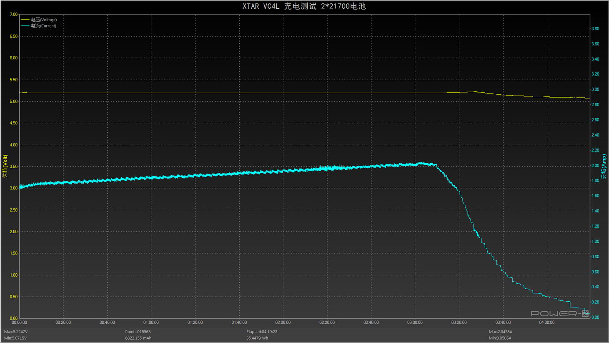The image size is (609, 343).
Task: Click the 5.50 voltage axis tick label
Action: pyautogui.click(x=13, y=80)
